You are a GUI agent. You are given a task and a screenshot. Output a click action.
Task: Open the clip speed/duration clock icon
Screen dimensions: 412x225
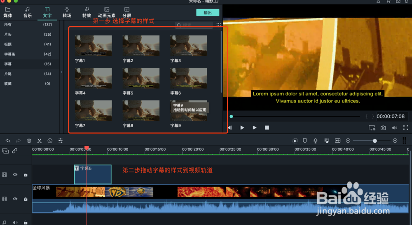pyautogui.click(x=50, y=141)
